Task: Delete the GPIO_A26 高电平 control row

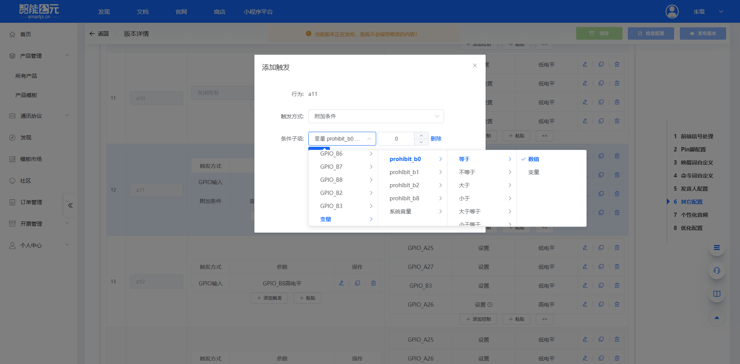Action: point(617,304)
